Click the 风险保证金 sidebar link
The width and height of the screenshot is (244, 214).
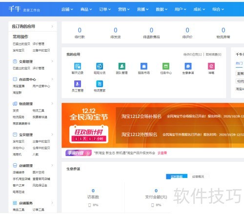pos(40,185)
